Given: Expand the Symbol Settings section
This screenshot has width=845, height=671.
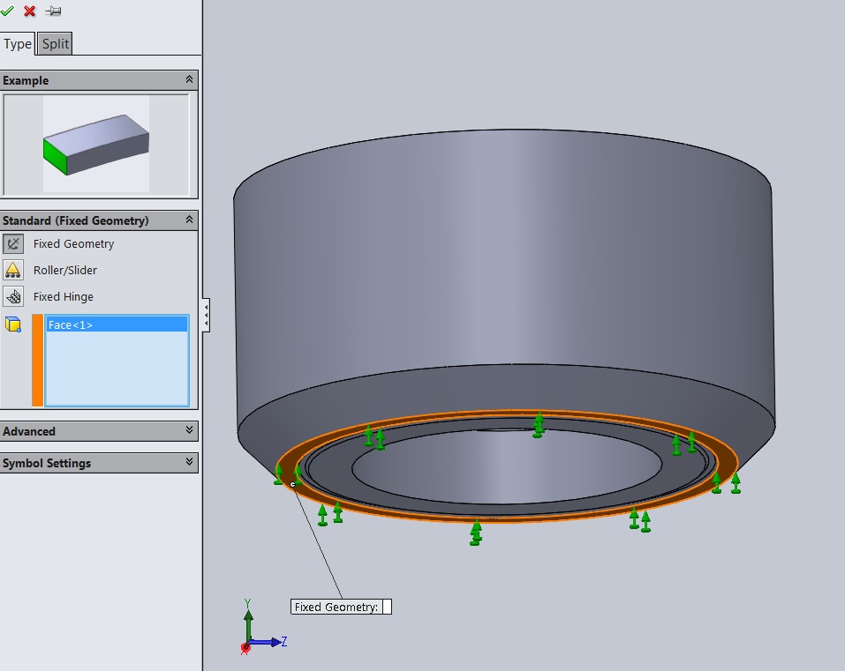Looking at the screenshot, I should 189,462.
